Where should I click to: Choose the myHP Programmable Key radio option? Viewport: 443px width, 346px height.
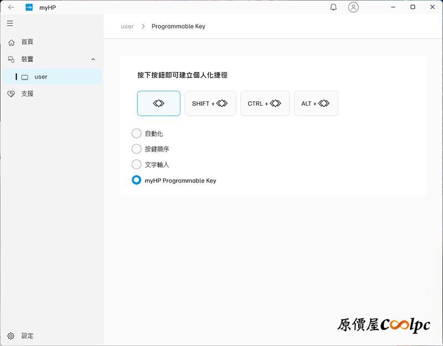click(x=136, y=180)
